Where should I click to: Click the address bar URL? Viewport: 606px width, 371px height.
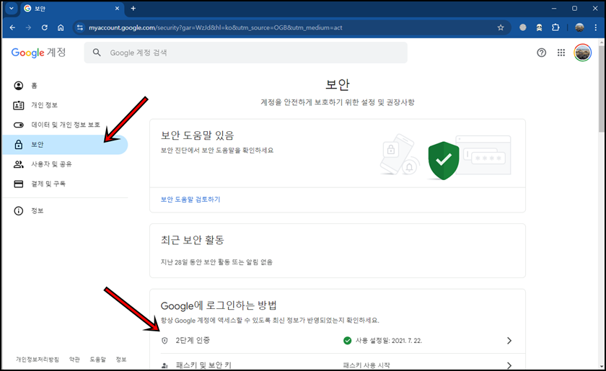tap(215, 28)
